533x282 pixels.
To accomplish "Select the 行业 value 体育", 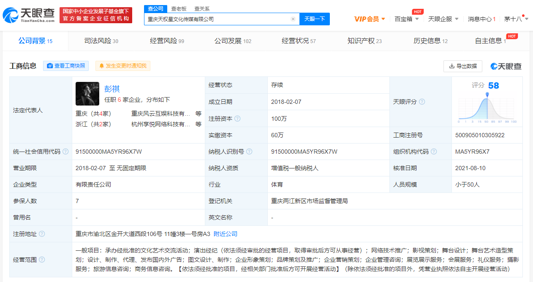I will (277, 184).
